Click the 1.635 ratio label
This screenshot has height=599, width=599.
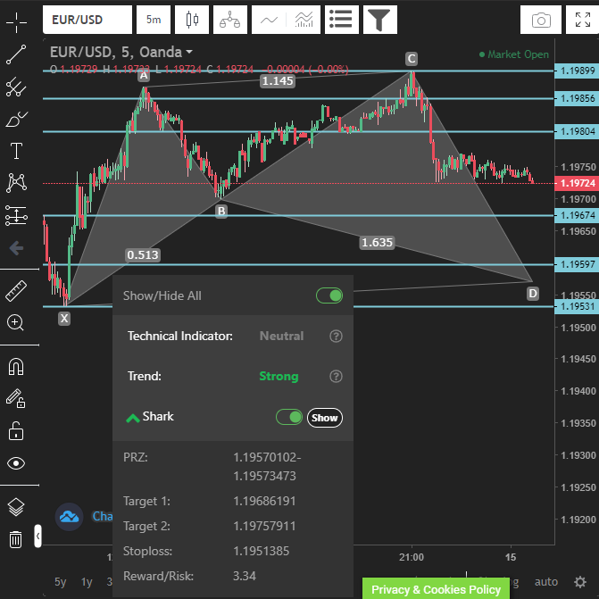377,242
